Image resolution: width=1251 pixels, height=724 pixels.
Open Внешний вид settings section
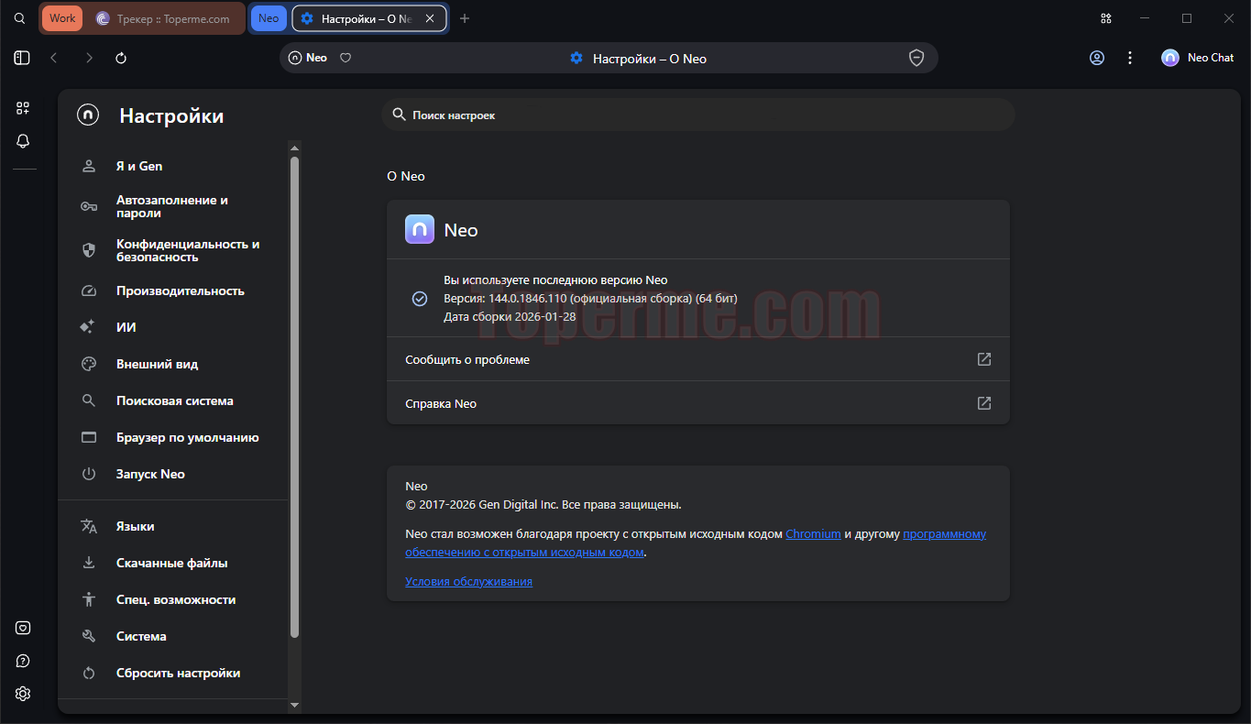(x=175, y=364)
